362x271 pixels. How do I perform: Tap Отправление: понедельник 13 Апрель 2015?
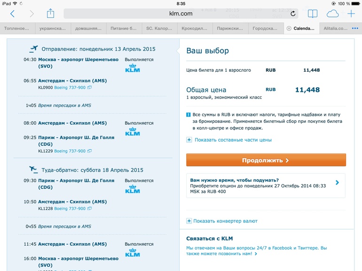[x=98, y=49]
